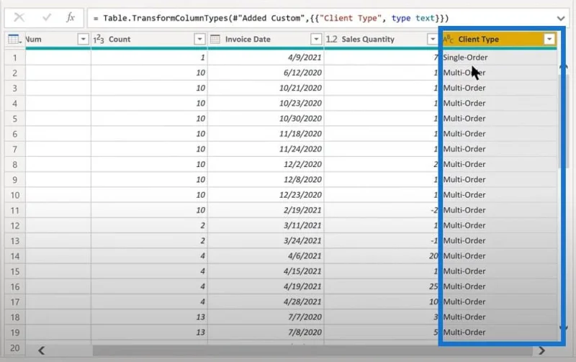
Task: Click the 3/11/2021 invoice date cell
Action: point(266,225)
